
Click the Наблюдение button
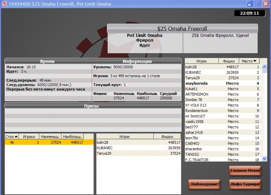click(x=204, y=184)
